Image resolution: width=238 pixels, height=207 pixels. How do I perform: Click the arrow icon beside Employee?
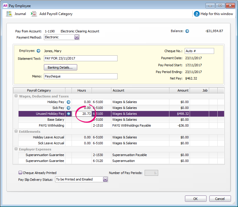coord(38,51)
